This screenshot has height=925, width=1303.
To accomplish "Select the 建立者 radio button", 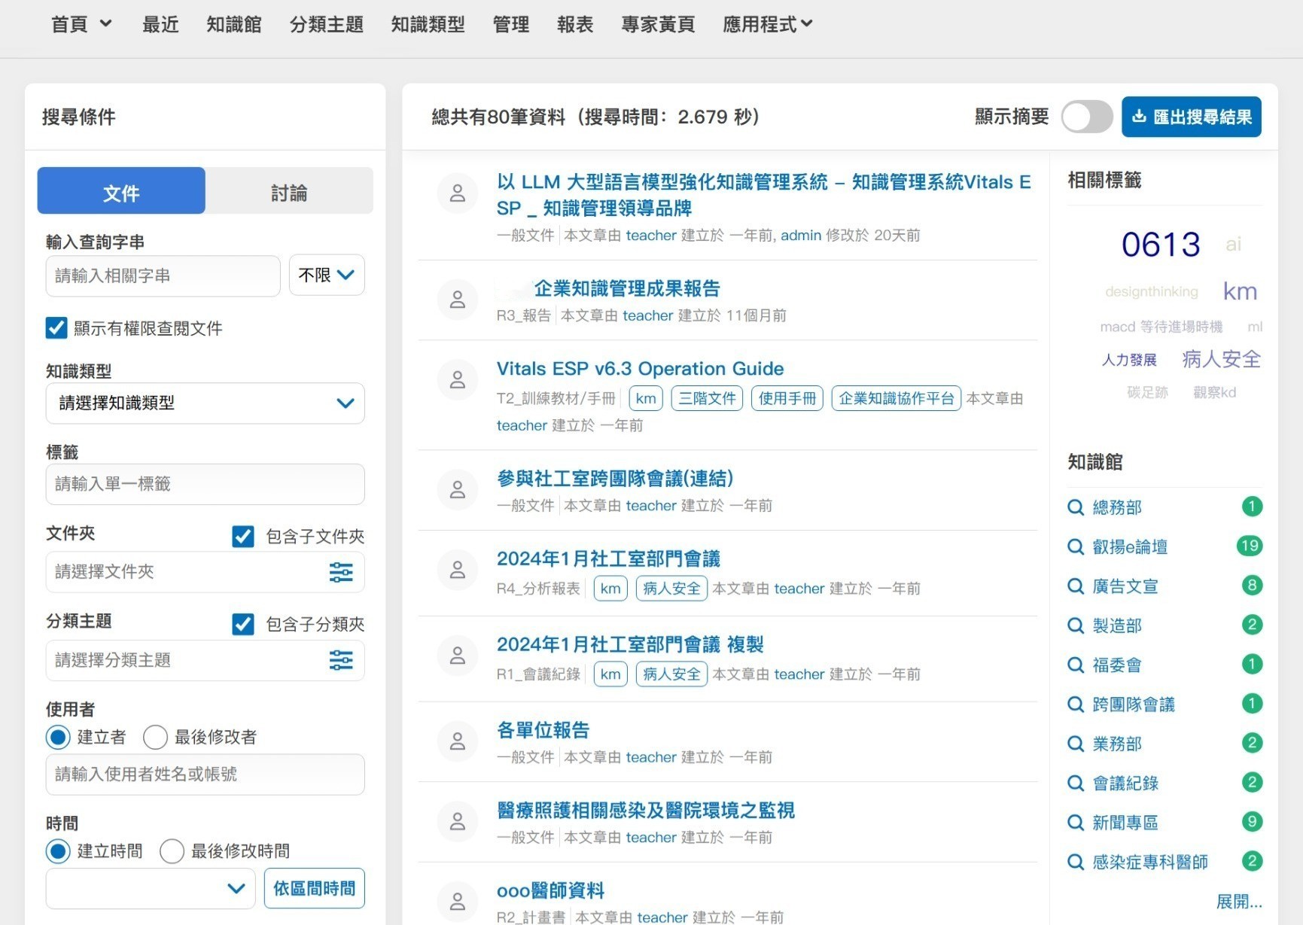I will tap(58, 737).
